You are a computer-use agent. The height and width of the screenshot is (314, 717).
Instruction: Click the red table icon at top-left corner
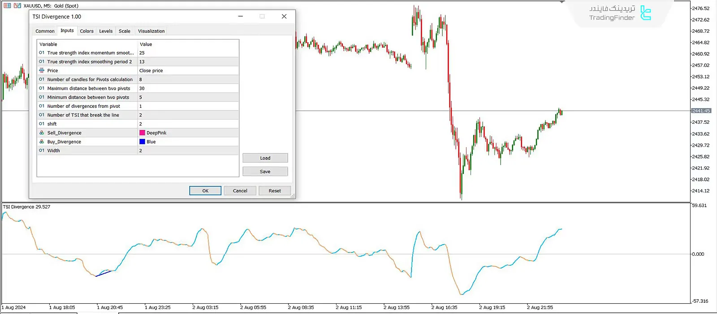click(x=7, y=6)
